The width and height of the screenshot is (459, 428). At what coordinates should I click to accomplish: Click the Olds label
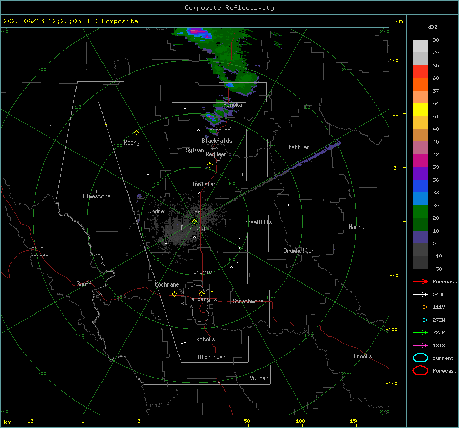194,212
